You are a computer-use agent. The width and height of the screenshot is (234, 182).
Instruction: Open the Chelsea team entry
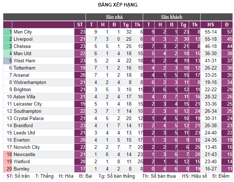[22, 46]
